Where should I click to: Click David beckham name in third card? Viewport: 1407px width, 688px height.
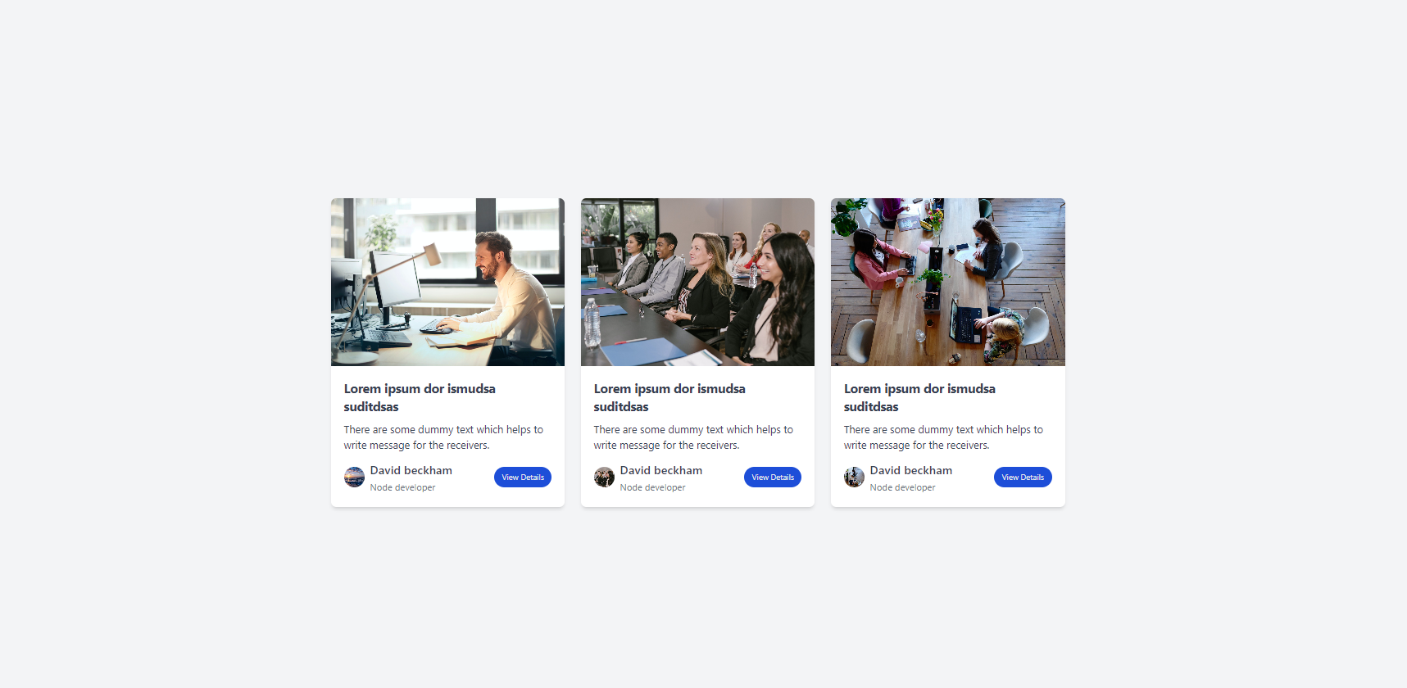pos(911,471)
